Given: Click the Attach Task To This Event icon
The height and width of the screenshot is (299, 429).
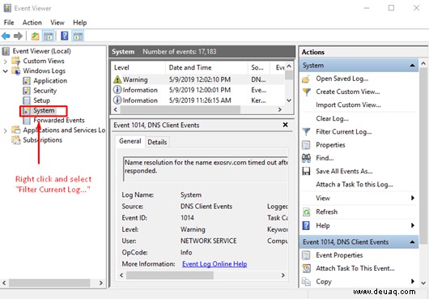Looking at the screenshot, I should [307, 268].
